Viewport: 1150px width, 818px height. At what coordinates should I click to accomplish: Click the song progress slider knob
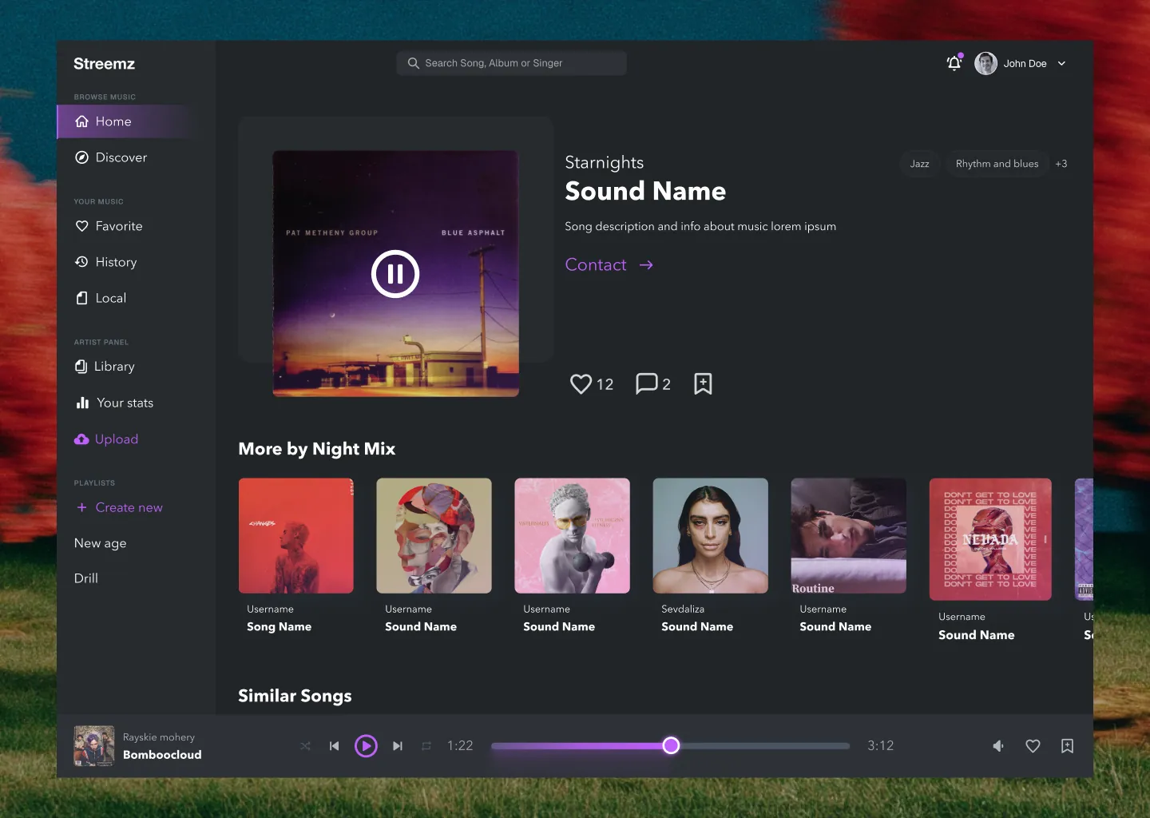coord(671,745)
